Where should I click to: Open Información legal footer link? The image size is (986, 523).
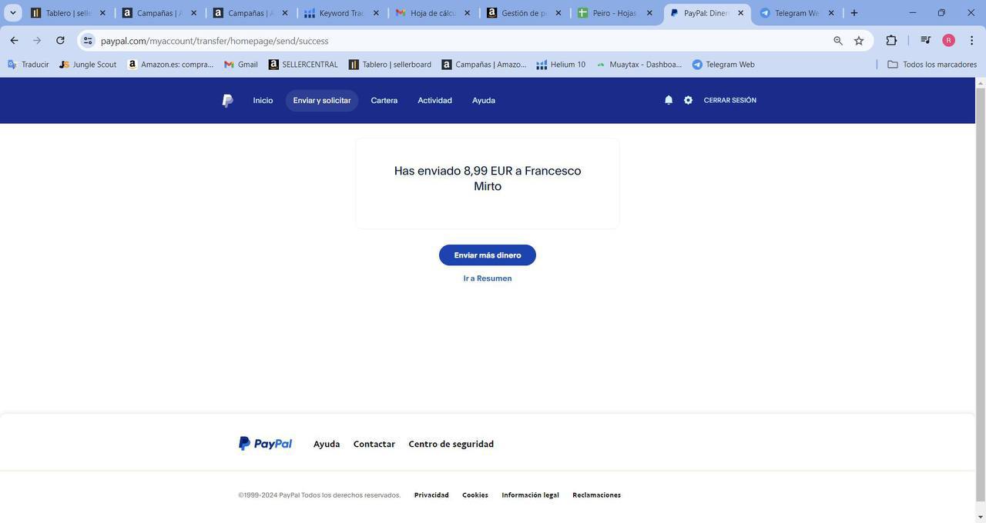530,495
